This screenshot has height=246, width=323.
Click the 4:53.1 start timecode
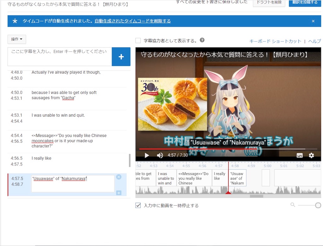(17, 115)
